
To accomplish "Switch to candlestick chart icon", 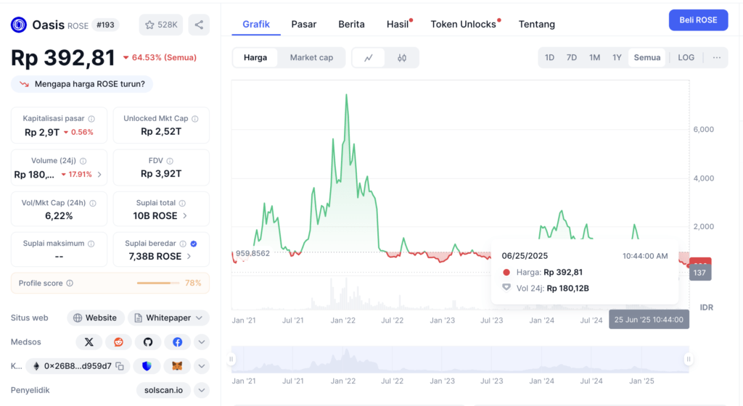I will point(402,58).
